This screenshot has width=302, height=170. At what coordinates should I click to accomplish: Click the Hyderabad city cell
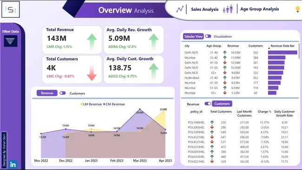(x=191, y=78)
